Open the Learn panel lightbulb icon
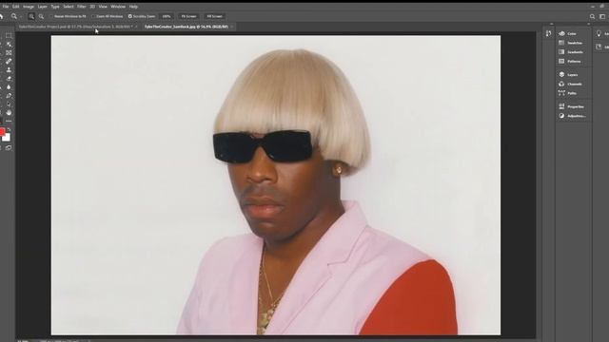This screenshot has height=342, width=609. pos(599,34)
